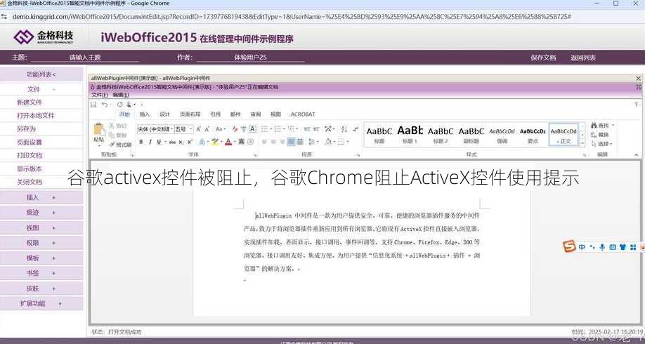This screenshot has height=344, width=645.
Task: Click the Numbering list icon
Action: point(278,128)
